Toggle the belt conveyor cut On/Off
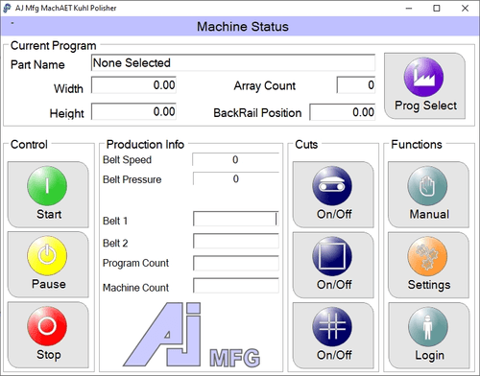The height and width of the screenshot is (376, 480). coord(333,195)
